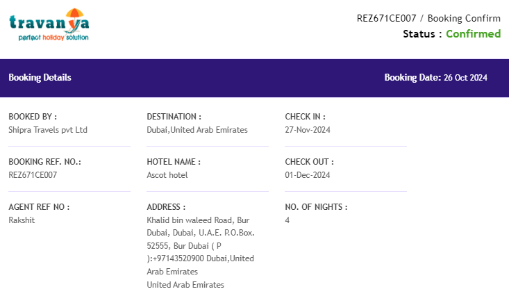Click the Booking Details header title
Viewport: 509px width, 296px height.
click(40, 77)
